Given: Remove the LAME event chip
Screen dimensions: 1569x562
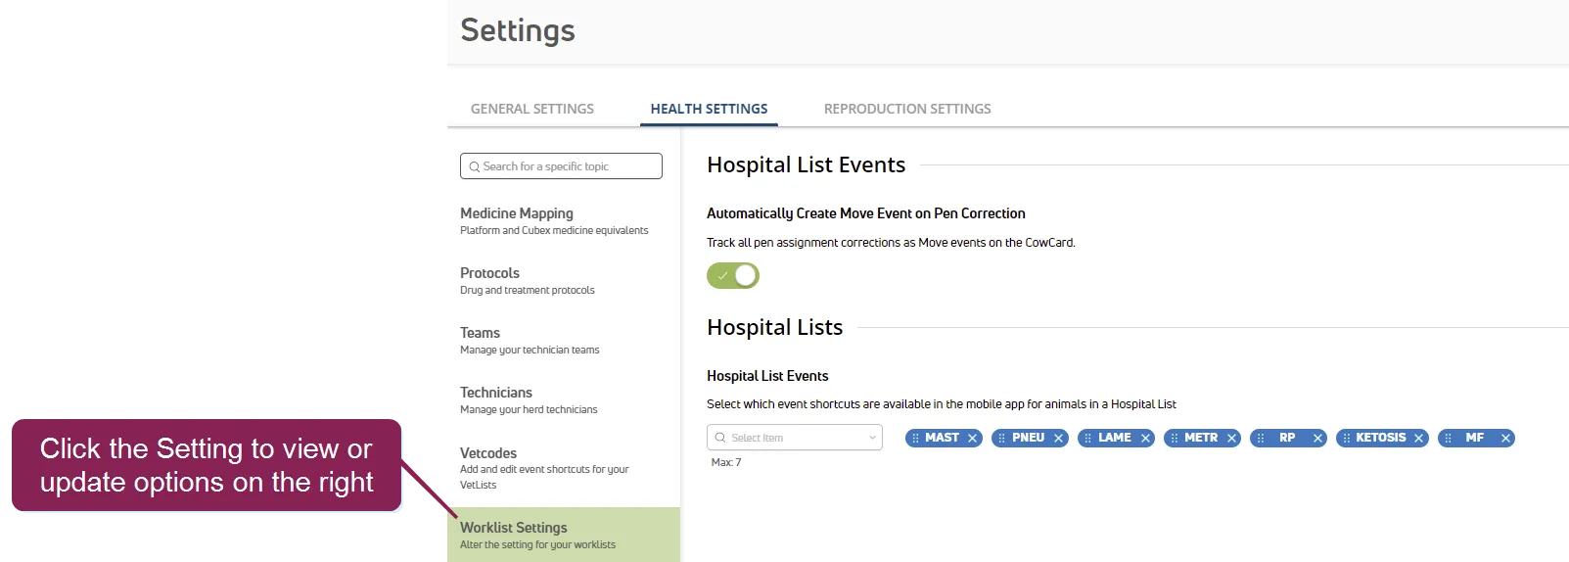Looking at the screenshot, I should click(1145, 439).
